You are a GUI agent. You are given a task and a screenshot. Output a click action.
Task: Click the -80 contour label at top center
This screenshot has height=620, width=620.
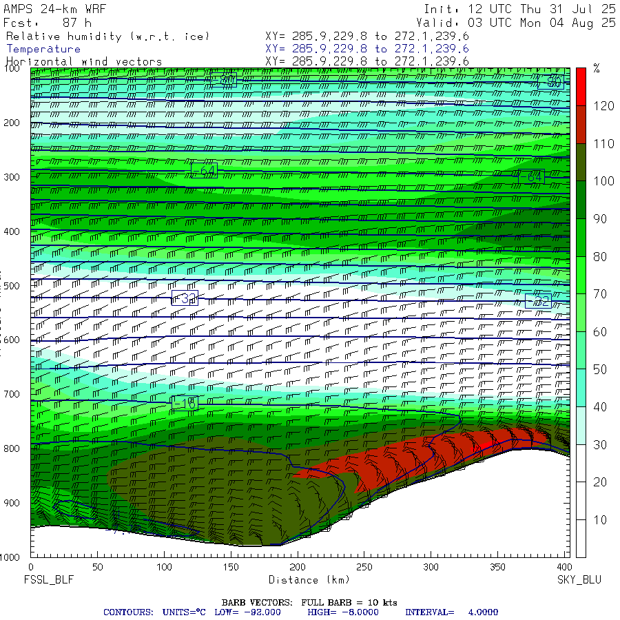(x=223, y=80)
